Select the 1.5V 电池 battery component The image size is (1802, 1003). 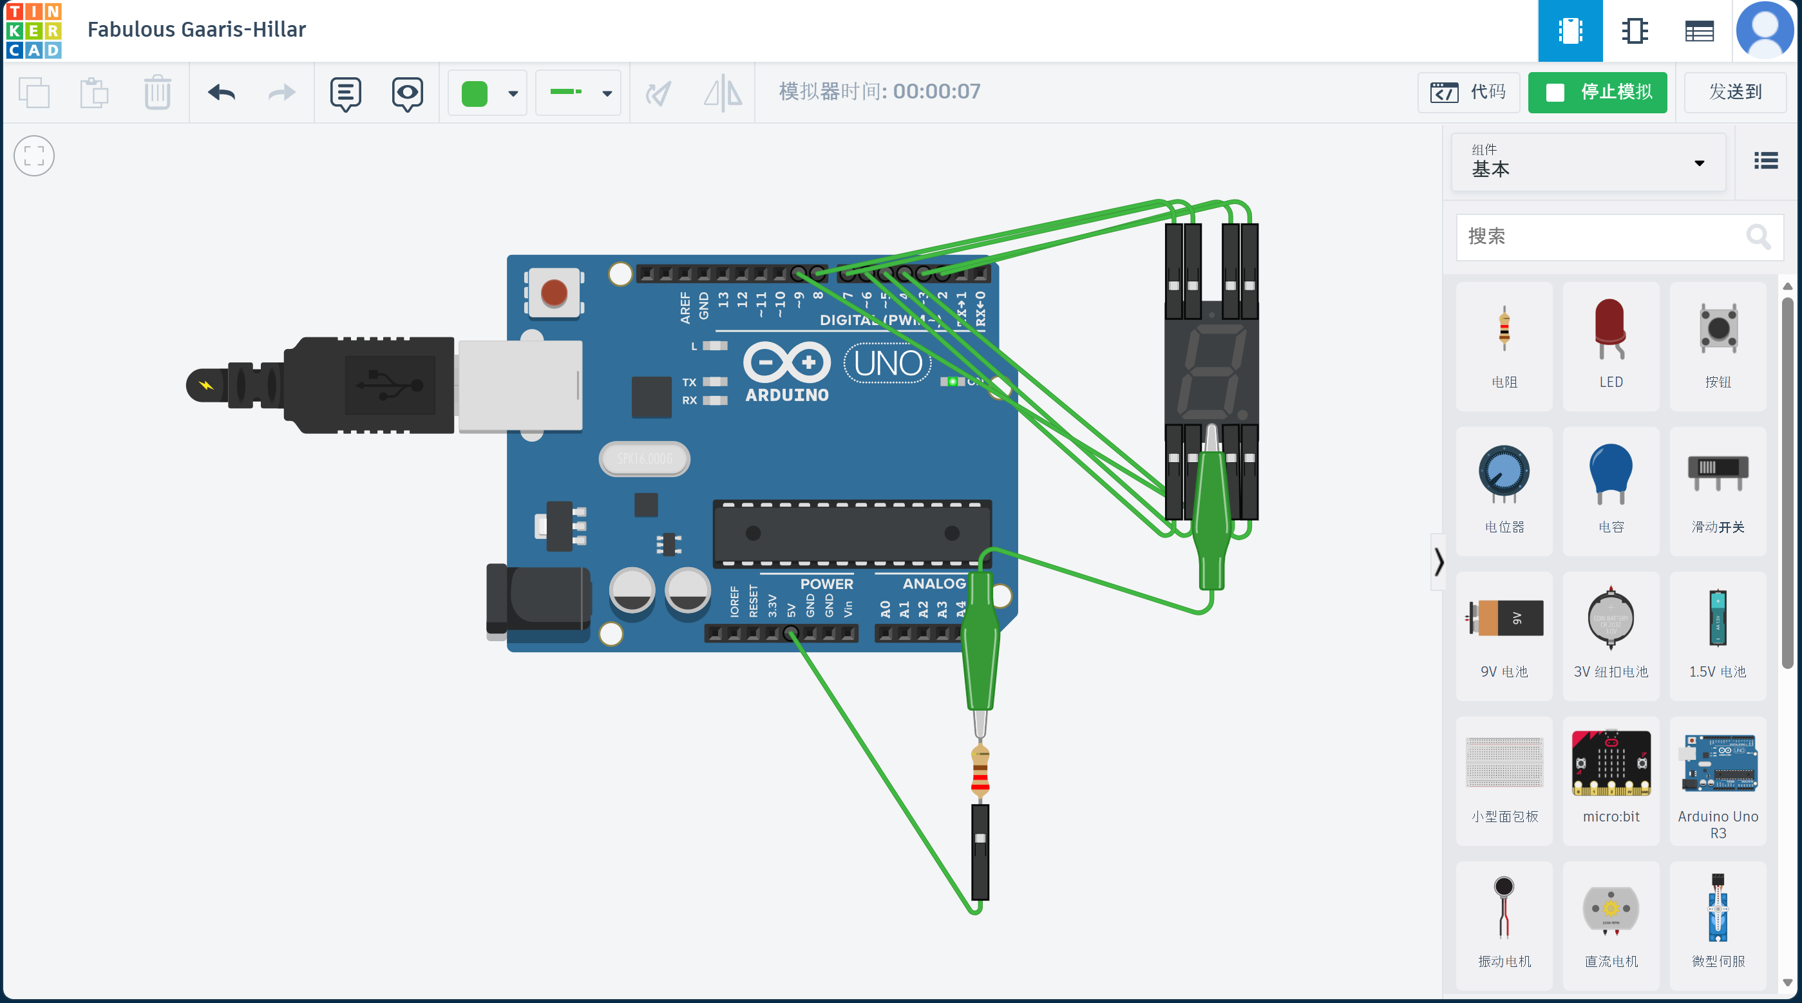(1718, 636)
